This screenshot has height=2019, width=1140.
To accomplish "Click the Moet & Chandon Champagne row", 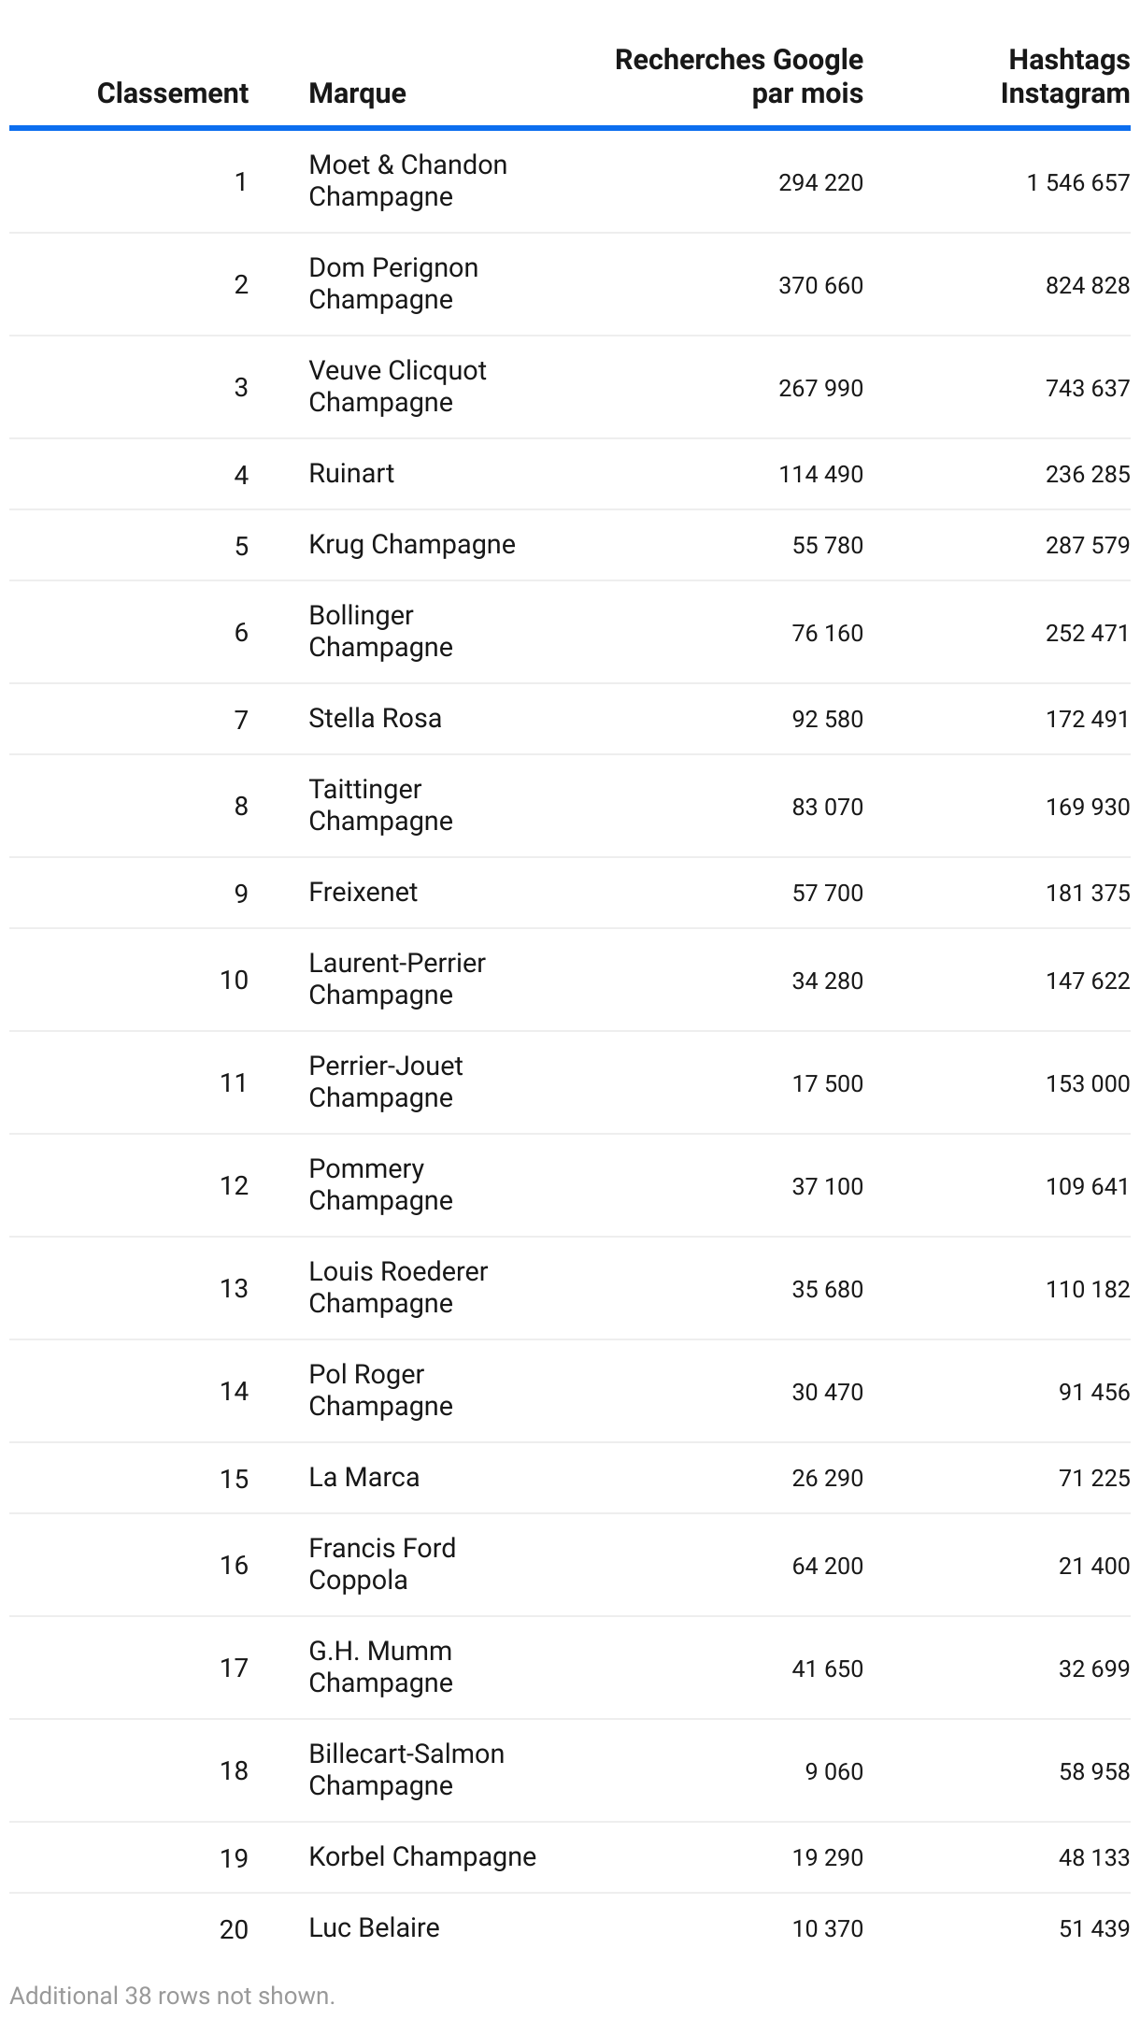I will (570, 181).
